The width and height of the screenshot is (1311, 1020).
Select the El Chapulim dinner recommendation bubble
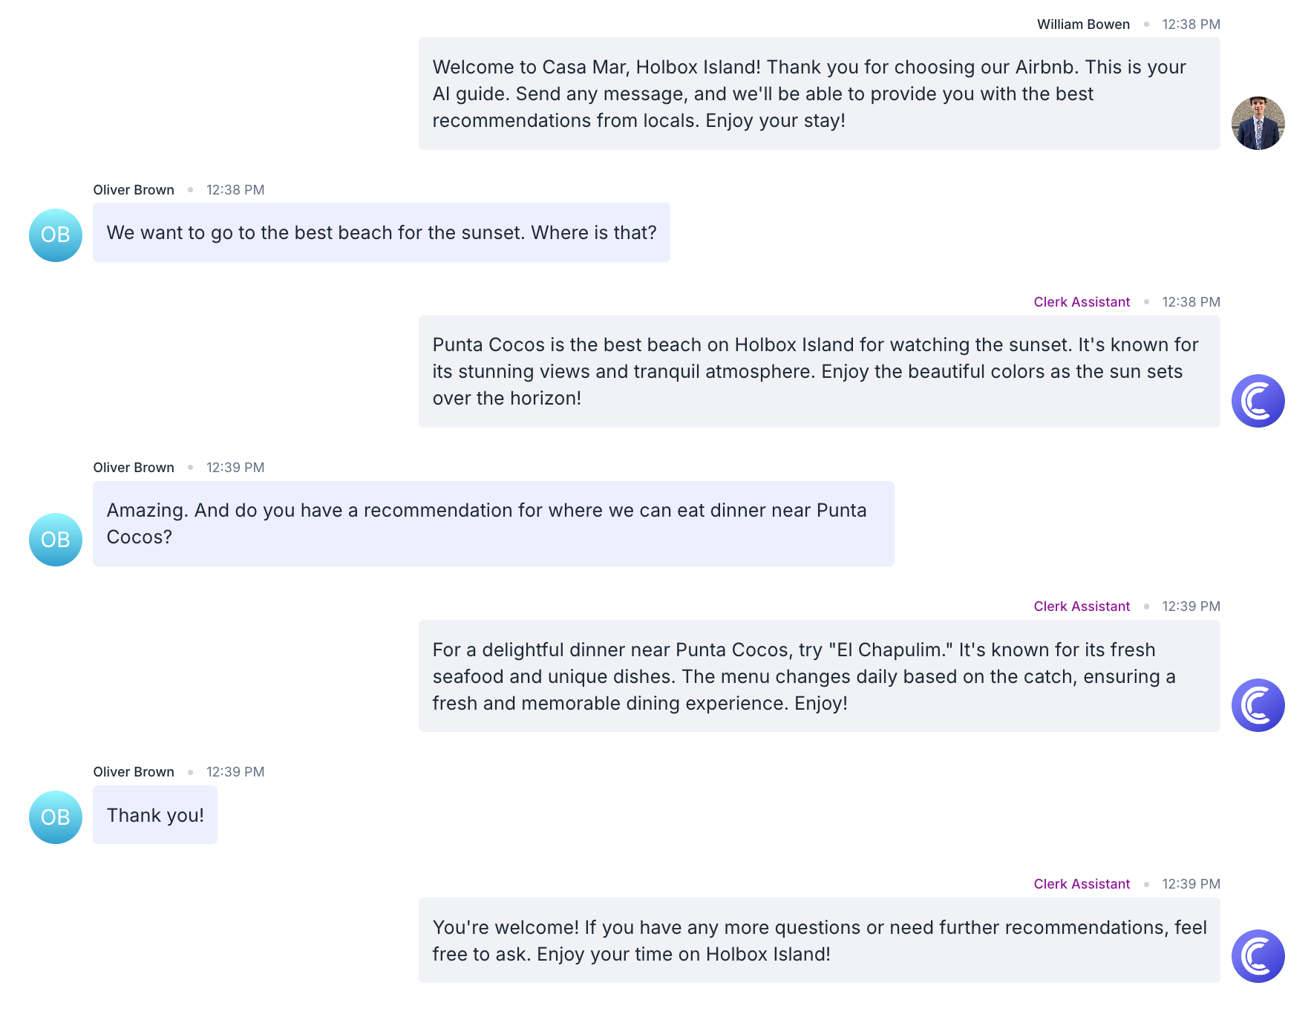point(819,676)
